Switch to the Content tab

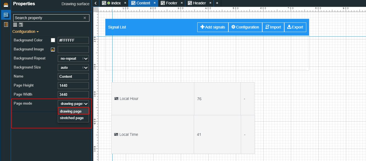143,3
